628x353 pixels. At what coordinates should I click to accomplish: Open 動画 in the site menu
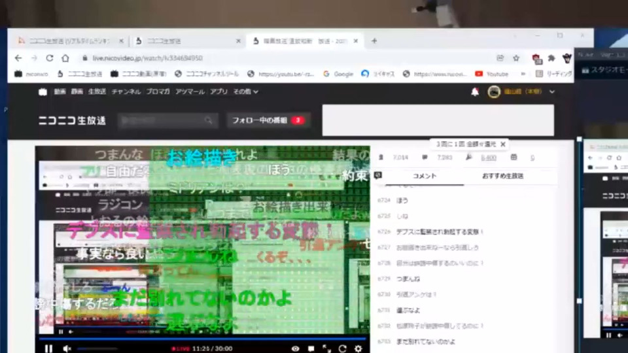click(60, 92)
